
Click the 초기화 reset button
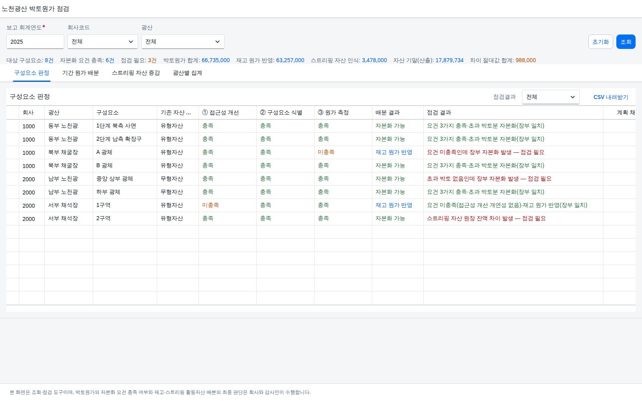[600, 42]
